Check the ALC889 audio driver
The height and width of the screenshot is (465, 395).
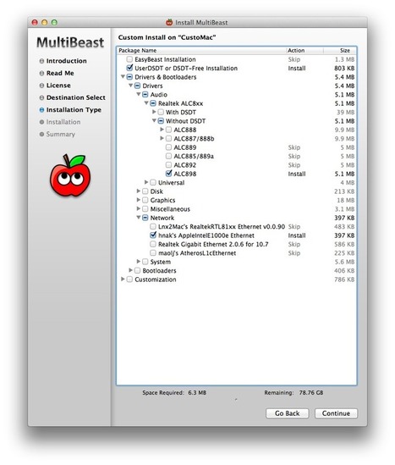(168, 147)
